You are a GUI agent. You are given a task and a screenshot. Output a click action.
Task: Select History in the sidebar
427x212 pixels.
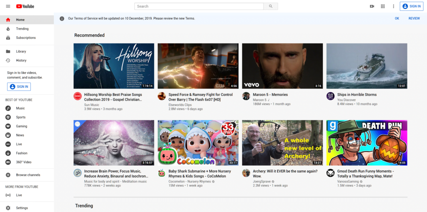pyautogui.click(x=27, y=60)
